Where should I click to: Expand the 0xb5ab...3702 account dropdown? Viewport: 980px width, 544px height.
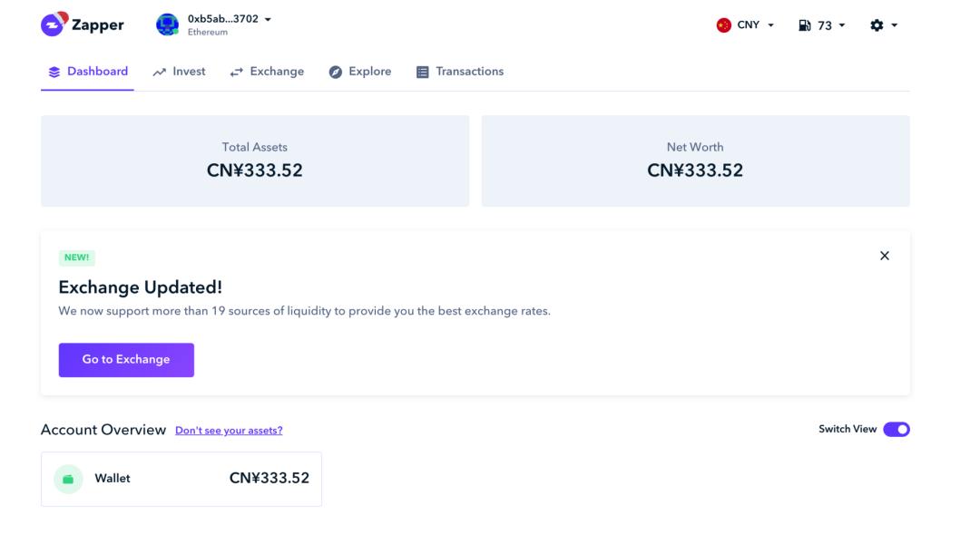[x=268, y=19]
